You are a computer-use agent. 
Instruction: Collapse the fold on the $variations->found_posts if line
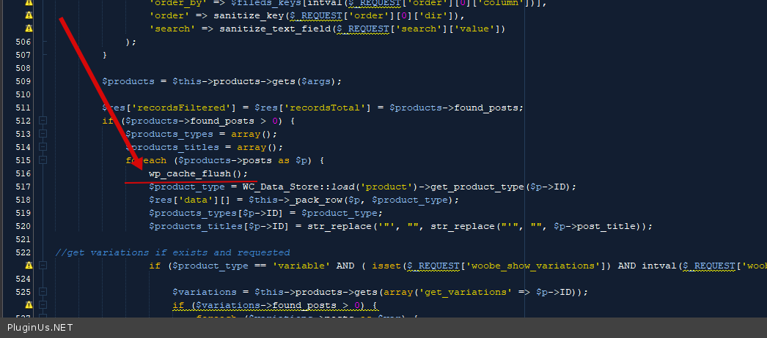coord(43,305)
